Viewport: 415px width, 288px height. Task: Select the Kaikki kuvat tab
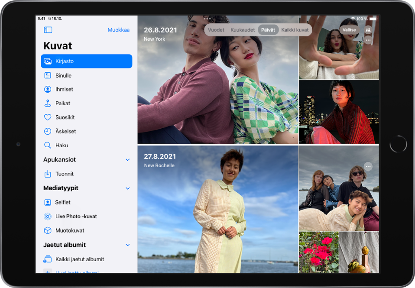pos(295,30)
